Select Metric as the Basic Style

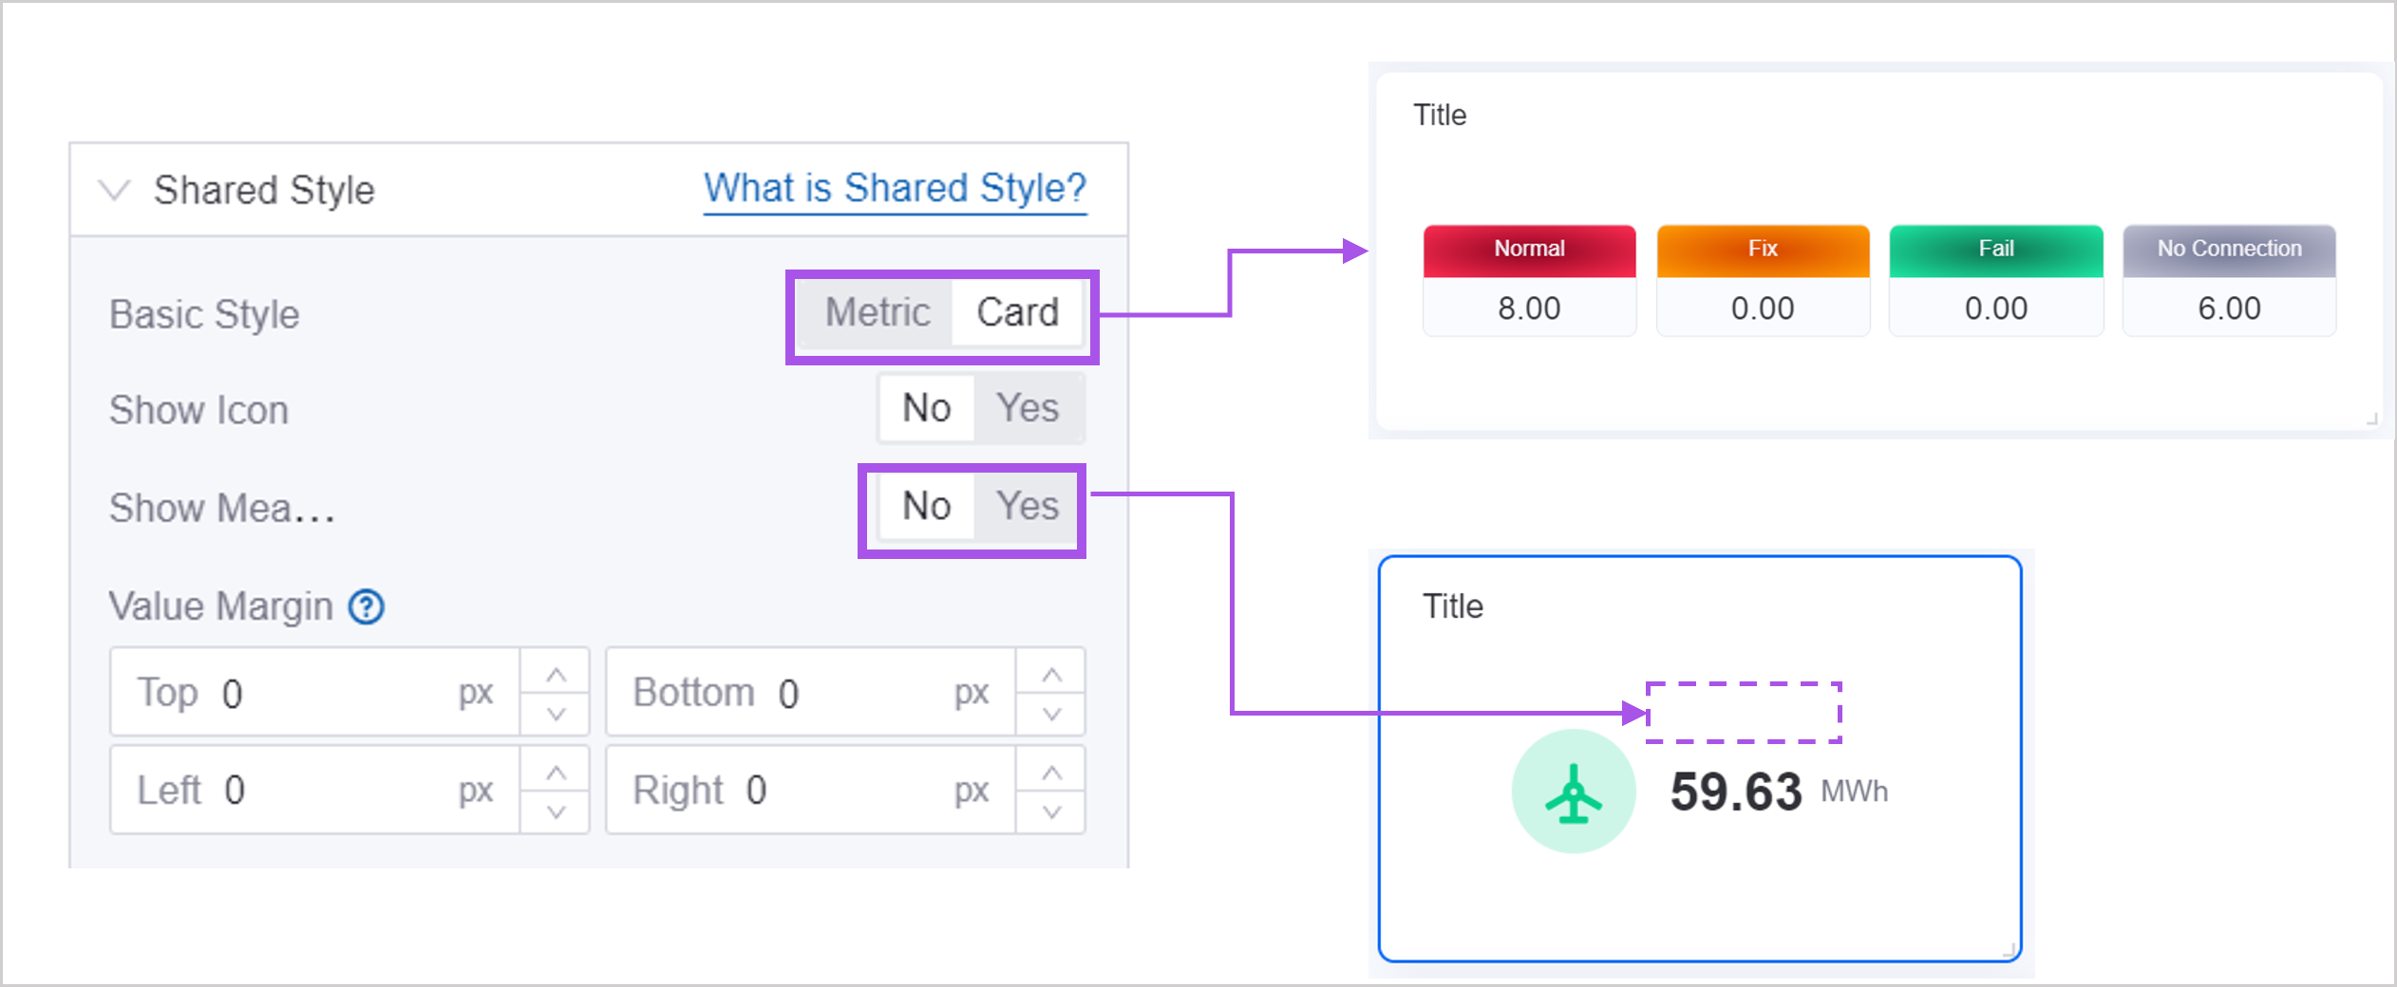point(877,312)
